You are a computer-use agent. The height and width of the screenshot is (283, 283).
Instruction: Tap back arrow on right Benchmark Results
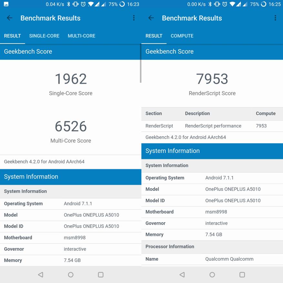(x=151, y=18)
